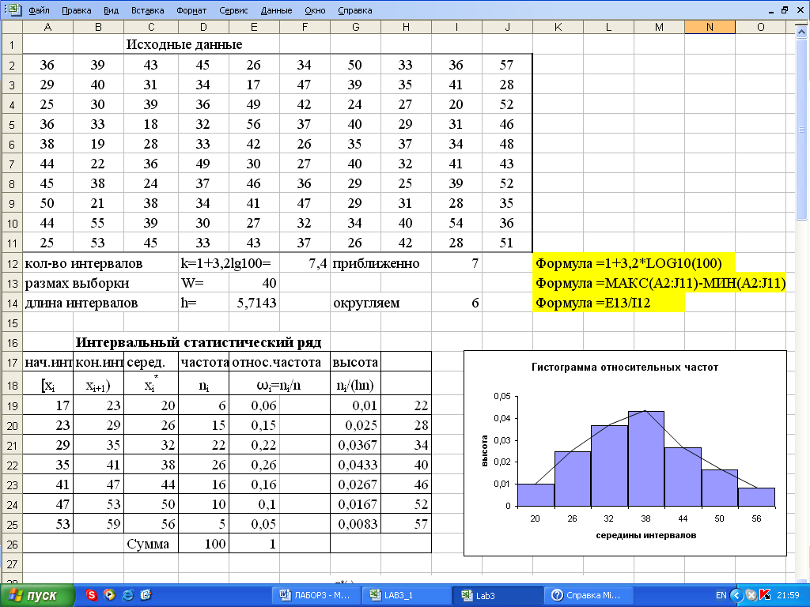Image resolution: width=810 pixels, height=607 pixels.
Task: Select cell with длина интервалов
Action: pyautogui.click(x=81, y=303)
